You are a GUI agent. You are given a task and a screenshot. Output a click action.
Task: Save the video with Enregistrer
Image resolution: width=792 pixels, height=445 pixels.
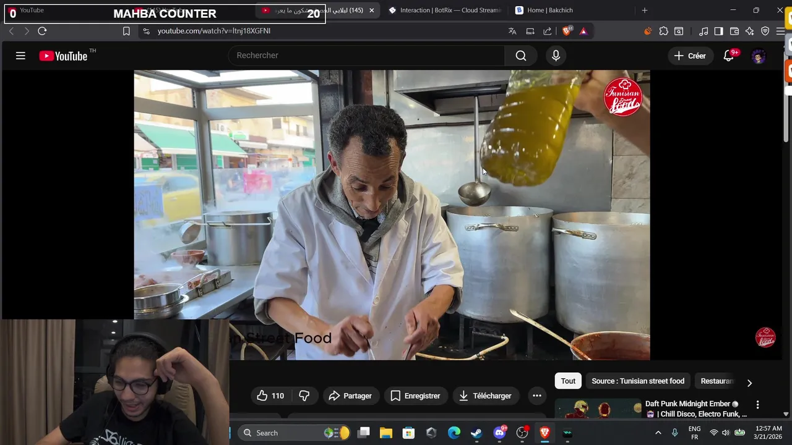[x=415, y=396]
